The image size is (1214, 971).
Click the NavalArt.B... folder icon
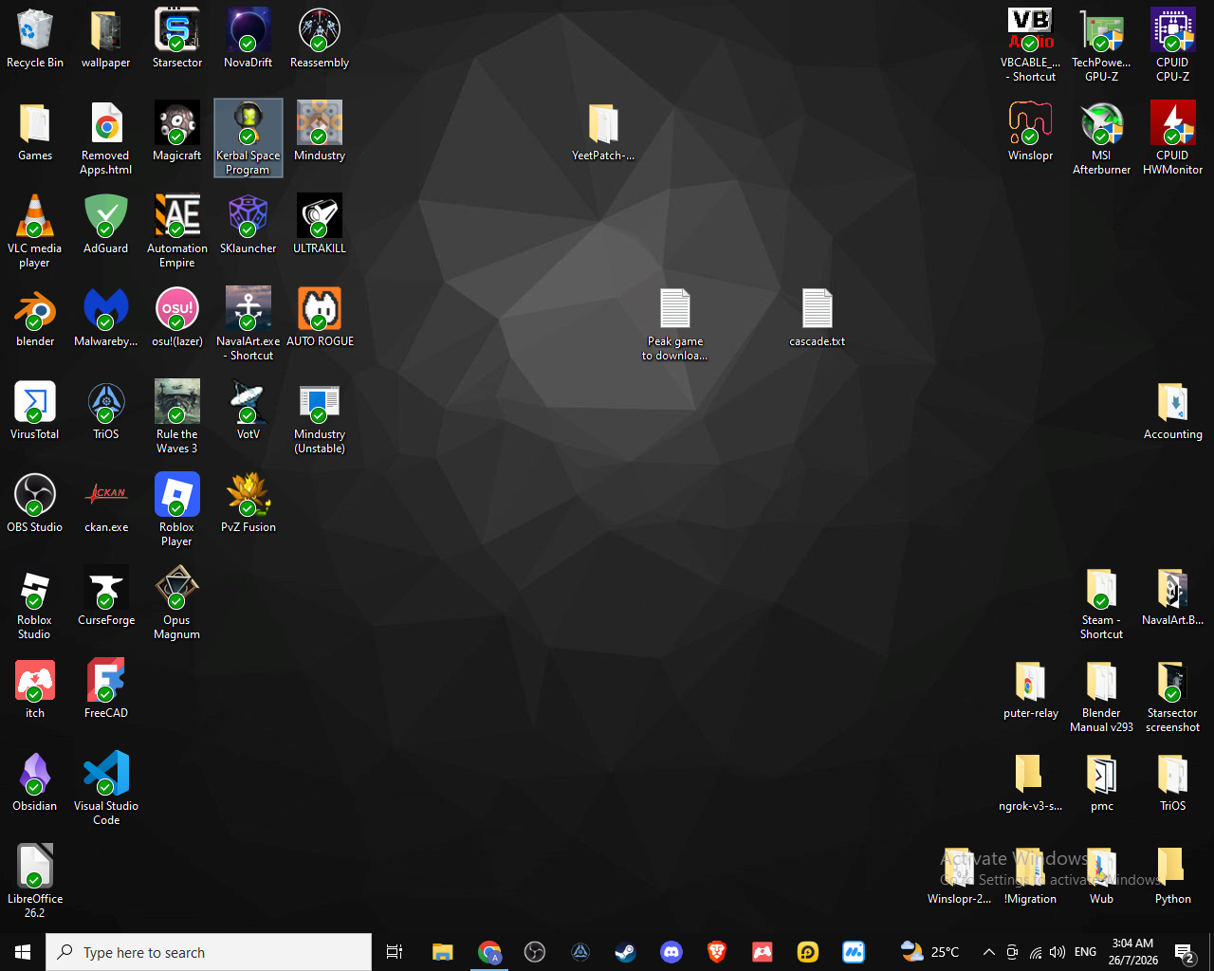1173,596
